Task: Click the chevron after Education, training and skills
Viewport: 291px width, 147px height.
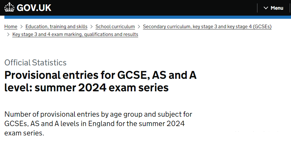Action: point(91,27)
